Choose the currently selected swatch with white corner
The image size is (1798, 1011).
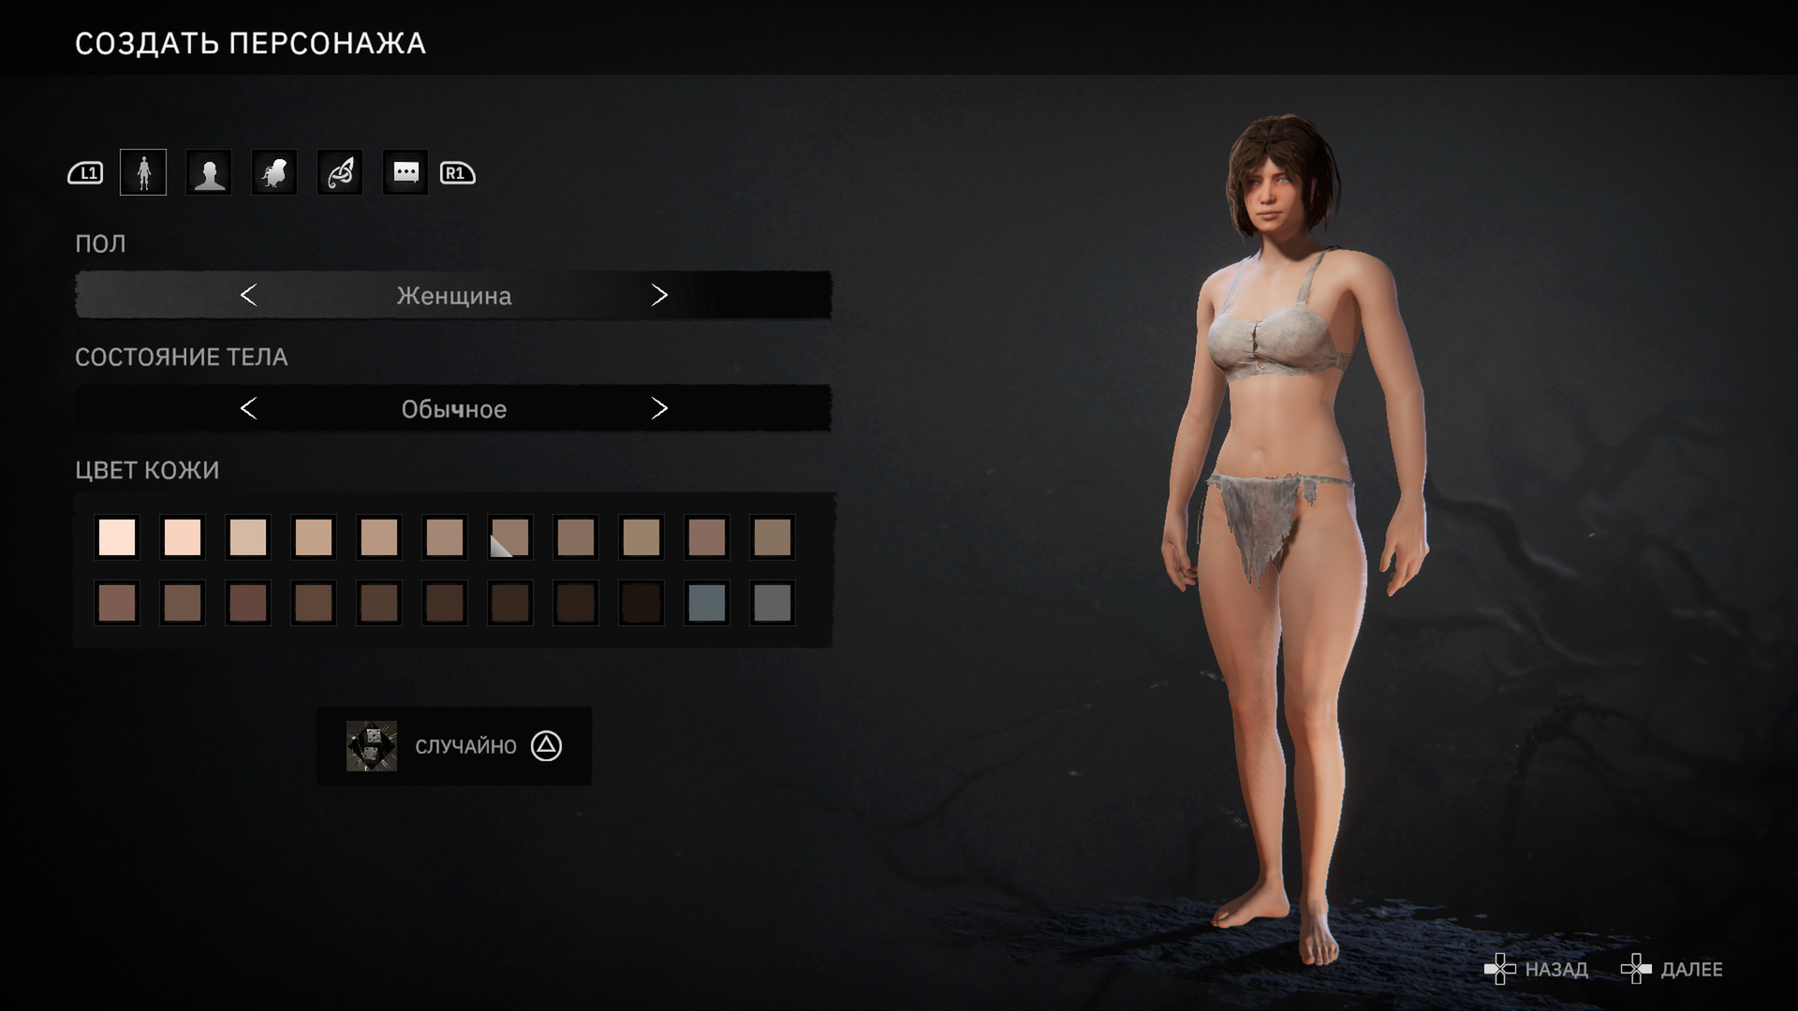510,537
